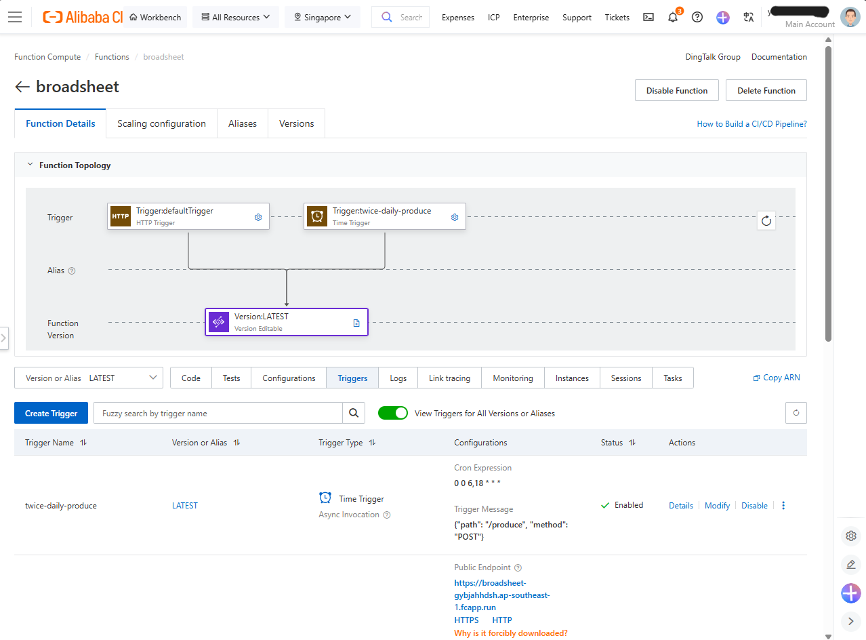Expand the All Resources dropdown
This screenshot has height=640, width=866.
coord(235,17)
